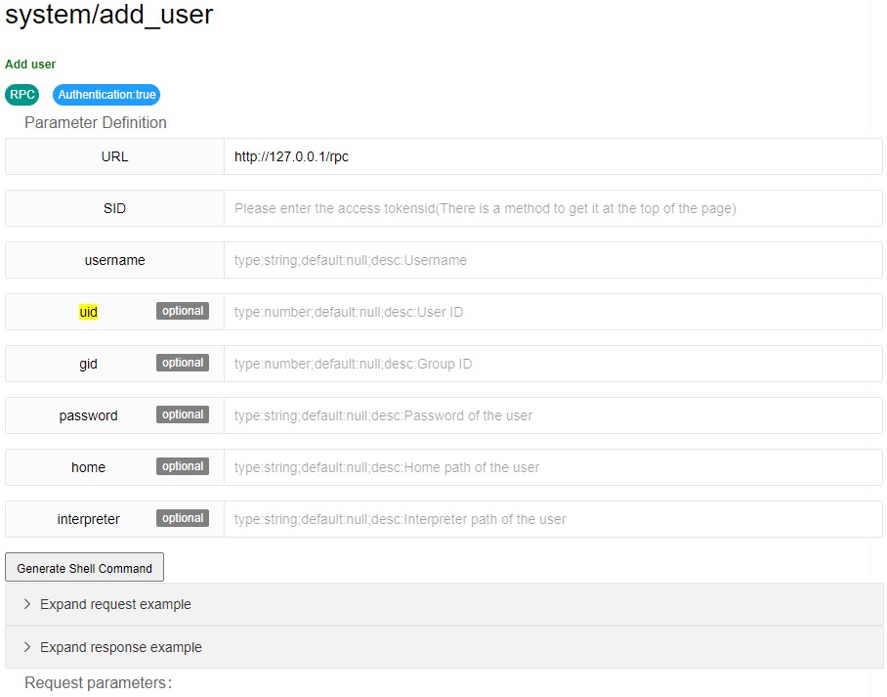Expand the request example section
Viewport: 887px width, 697px height.
pyautogui.click(x=115, y=604)
